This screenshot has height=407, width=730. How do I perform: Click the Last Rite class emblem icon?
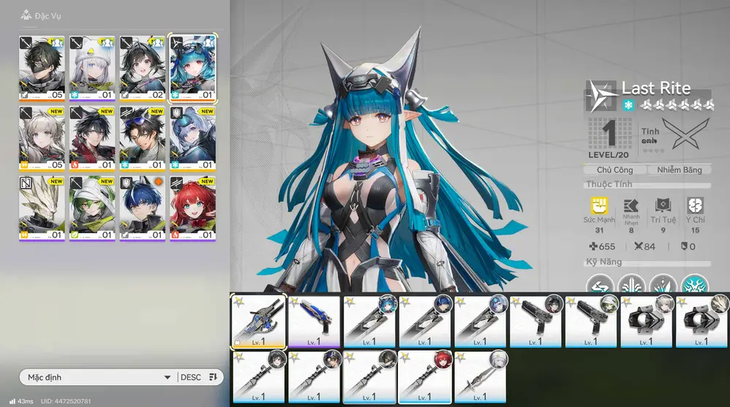tap(601, 96)
